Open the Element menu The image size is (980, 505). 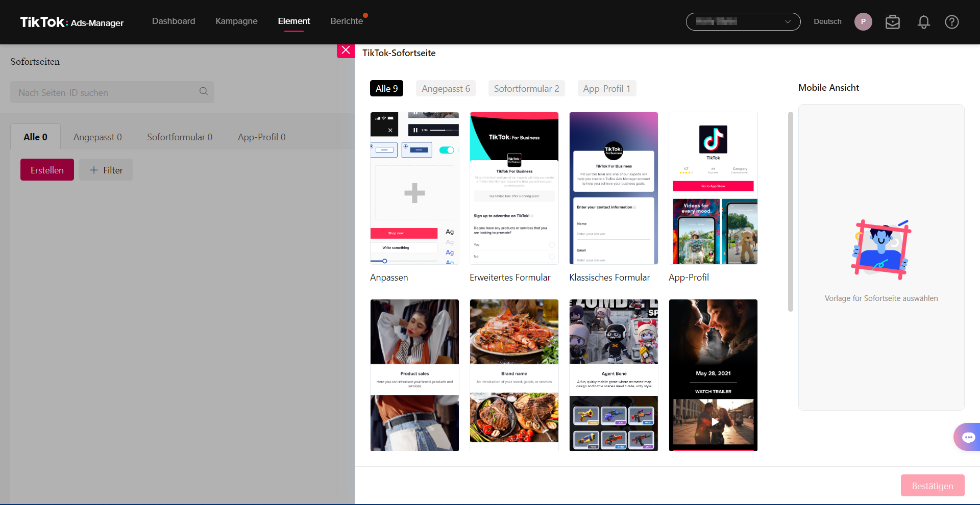tap(294, 21)
